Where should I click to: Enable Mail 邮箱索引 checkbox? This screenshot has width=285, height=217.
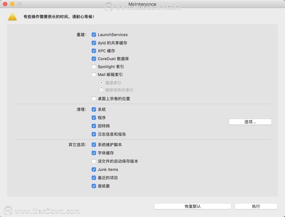pos(94,74)
